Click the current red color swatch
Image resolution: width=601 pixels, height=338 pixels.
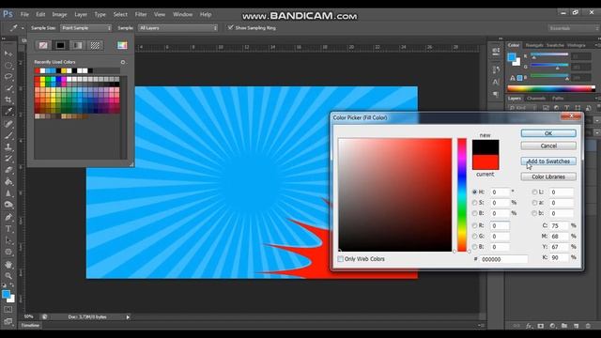coord(485,162)
